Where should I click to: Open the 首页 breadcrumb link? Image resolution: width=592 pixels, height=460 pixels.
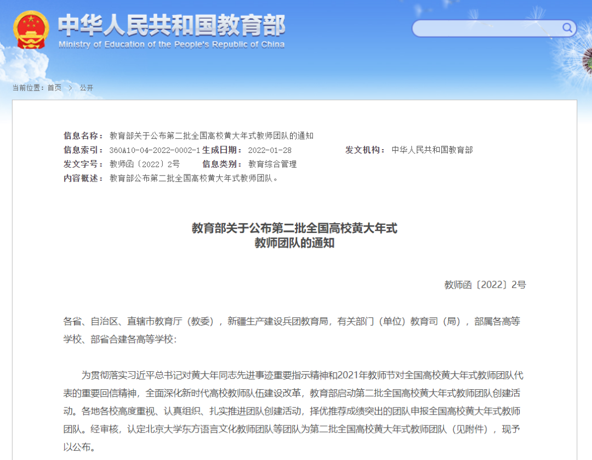coord(54,88)
